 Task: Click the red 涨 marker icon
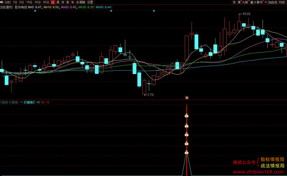click(x=187, y=98)
